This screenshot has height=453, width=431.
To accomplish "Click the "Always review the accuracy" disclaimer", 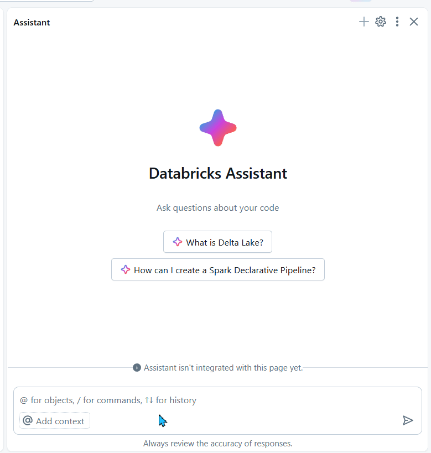I will click(218, 443).
